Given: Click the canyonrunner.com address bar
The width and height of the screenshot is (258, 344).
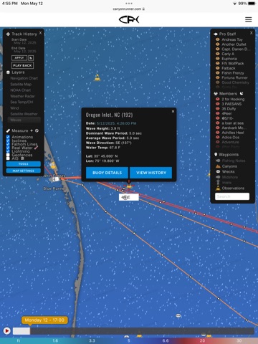Looking at the screenshot, I should coord(129,9).
